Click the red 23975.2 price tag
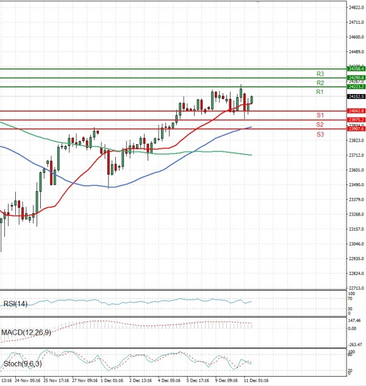This screenshot has width=366, height=386. click(356, 120)
